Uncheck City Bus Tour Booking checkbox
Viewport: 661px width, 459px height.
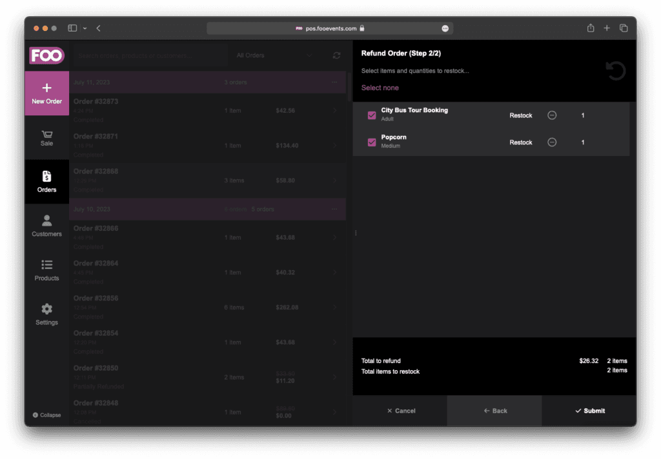click(x=372, y=115)
